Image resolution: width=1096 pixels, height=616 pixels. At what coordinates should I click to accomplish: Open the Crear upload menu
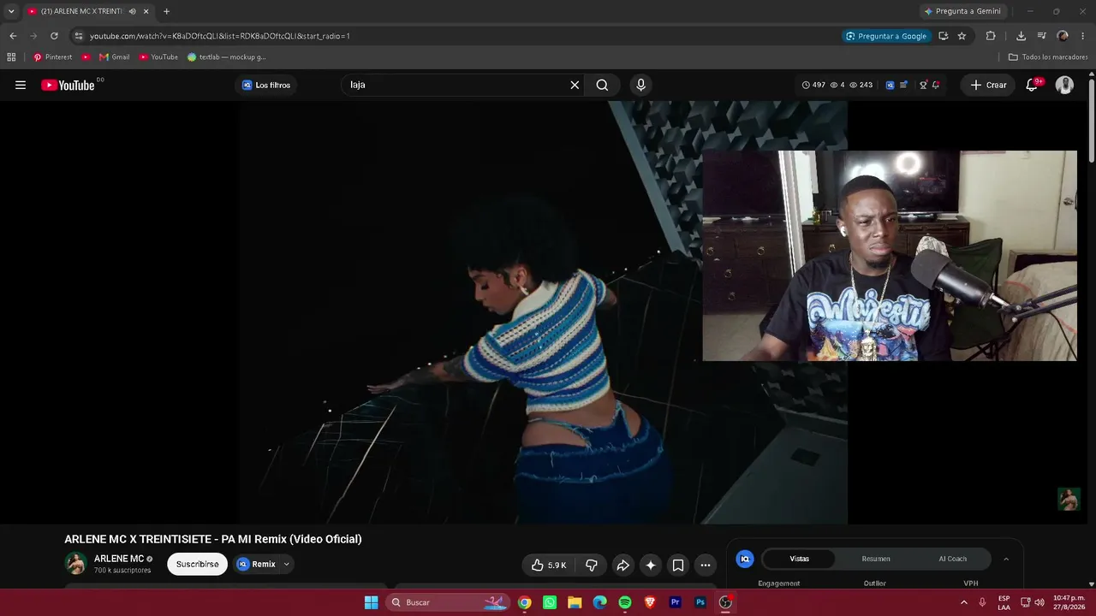(x=988, y=85)
